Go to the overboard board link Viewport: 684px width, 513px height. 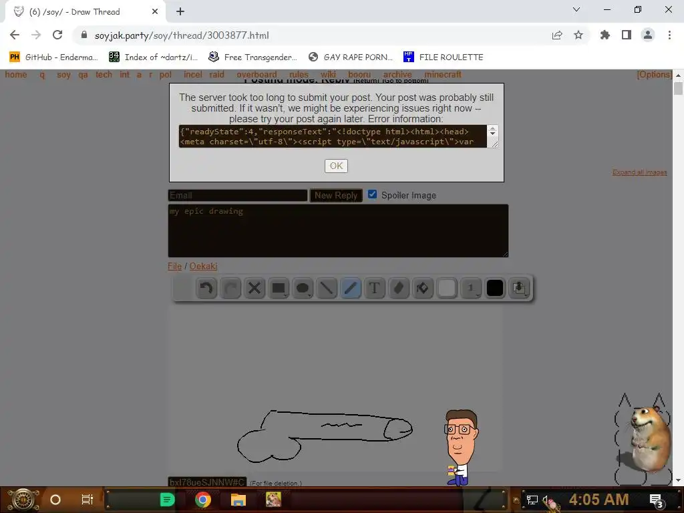(x=256, y=75)
